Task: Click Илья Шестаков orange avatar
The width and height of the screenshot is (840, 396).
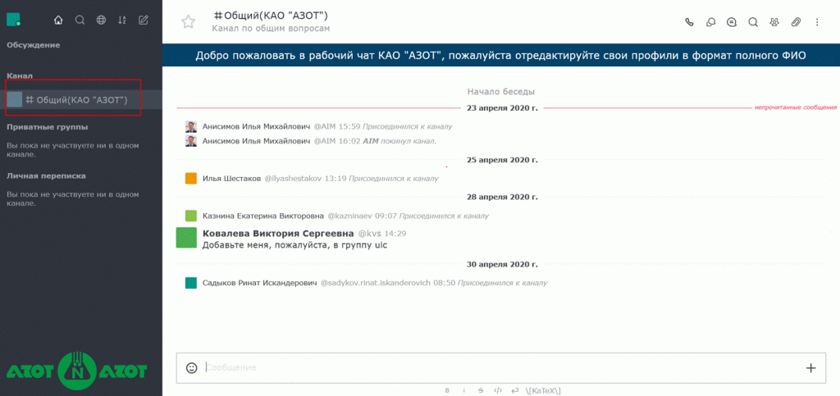Action: click(x=191, y=179)
